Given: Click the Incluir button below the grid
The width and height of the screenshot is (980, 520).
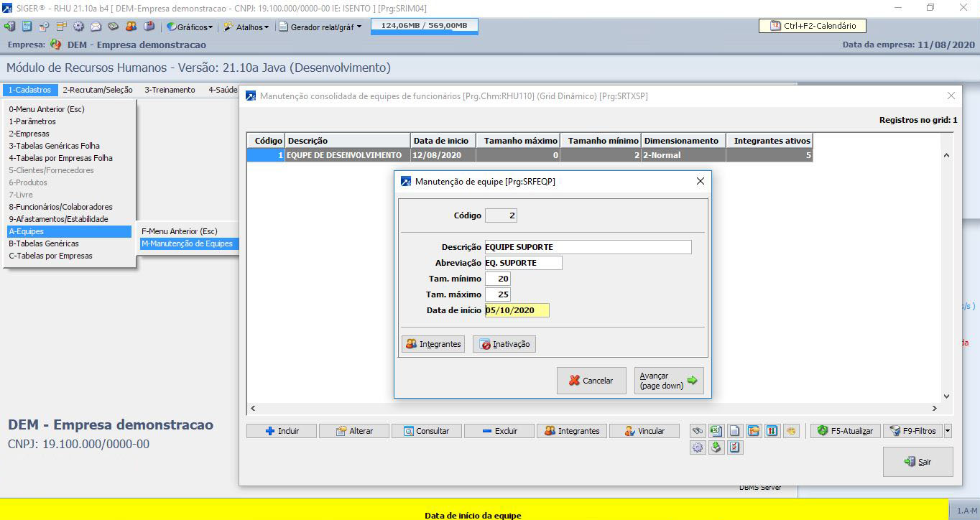Looking at the screenshot, I should (x=282, y=431).
